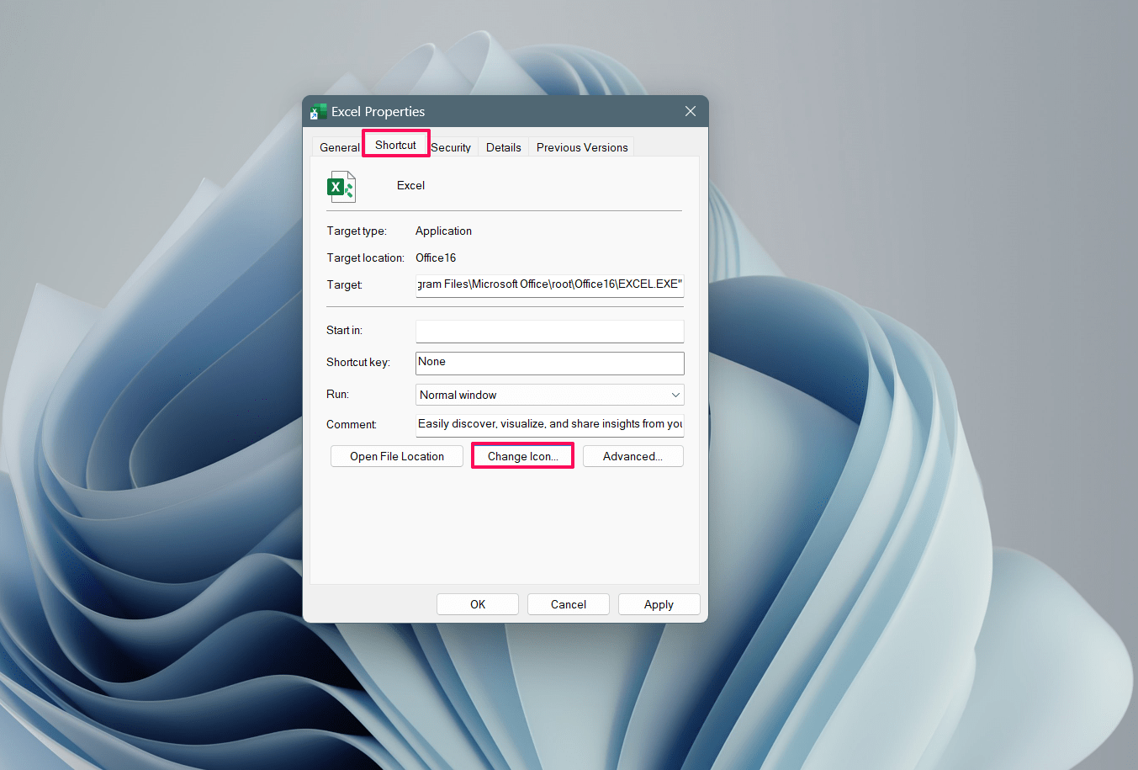This screenshot has width=1138, height=770.
Task: Click the Excel icon in the title bar
Action: (x=319, y=112)
